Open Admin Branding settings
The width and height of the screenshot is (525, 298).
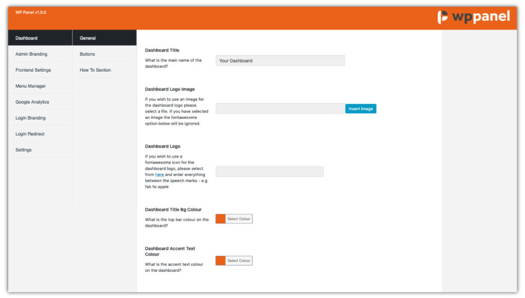tap(40, 54)
